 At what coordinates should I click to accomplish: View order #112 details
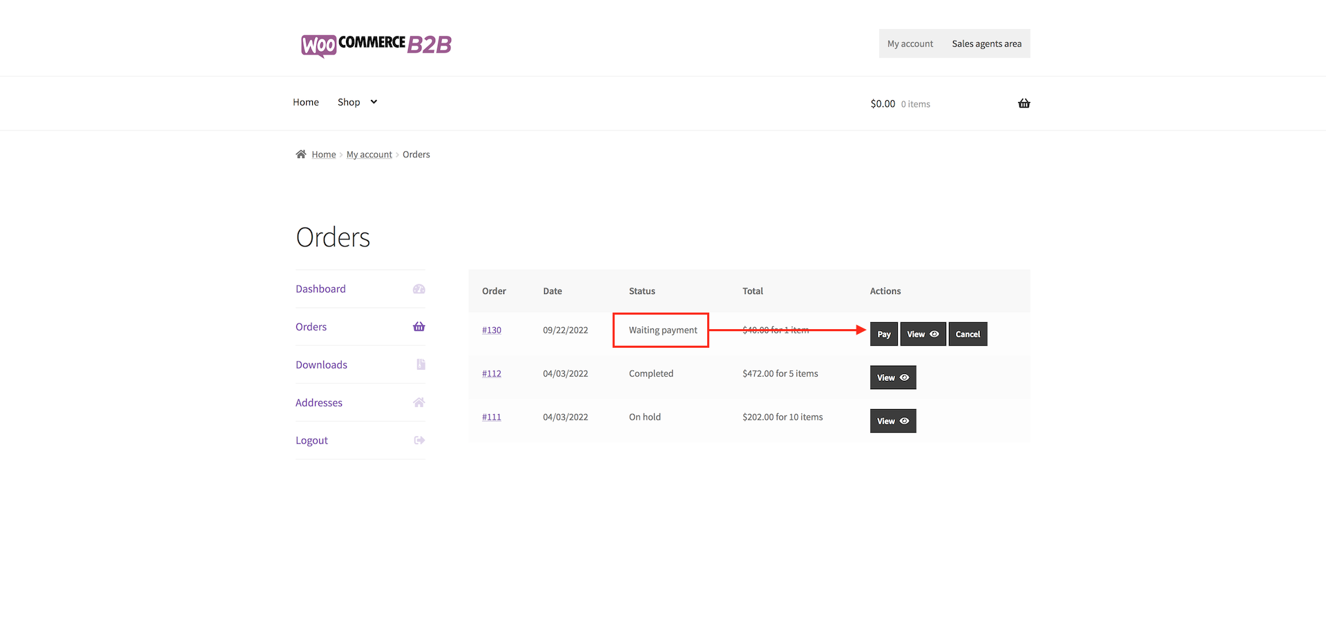pos(893,377)
